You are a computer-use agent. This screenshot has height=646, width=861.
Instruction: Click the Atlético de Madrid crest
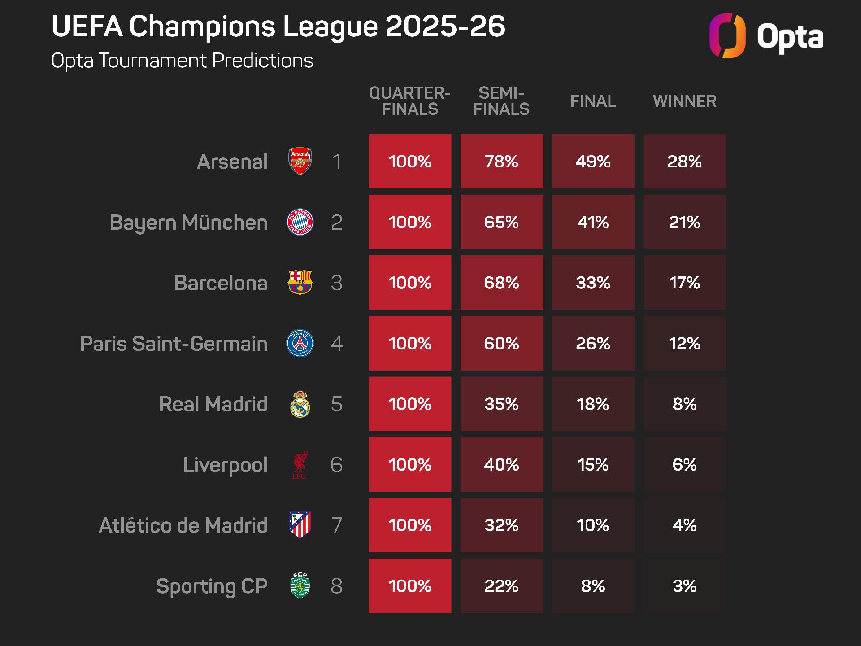(x=300, y=525)
